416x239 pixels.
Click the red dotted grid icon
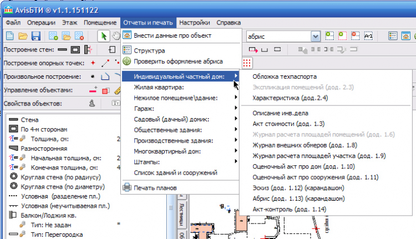tap(247, 62)
